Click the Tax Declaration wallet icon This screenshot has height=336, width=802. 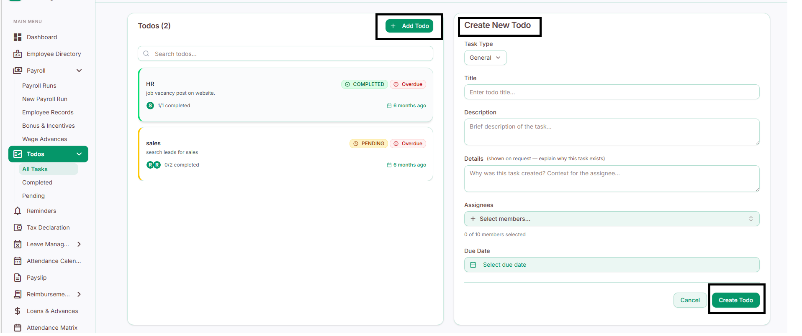[18, 227]
